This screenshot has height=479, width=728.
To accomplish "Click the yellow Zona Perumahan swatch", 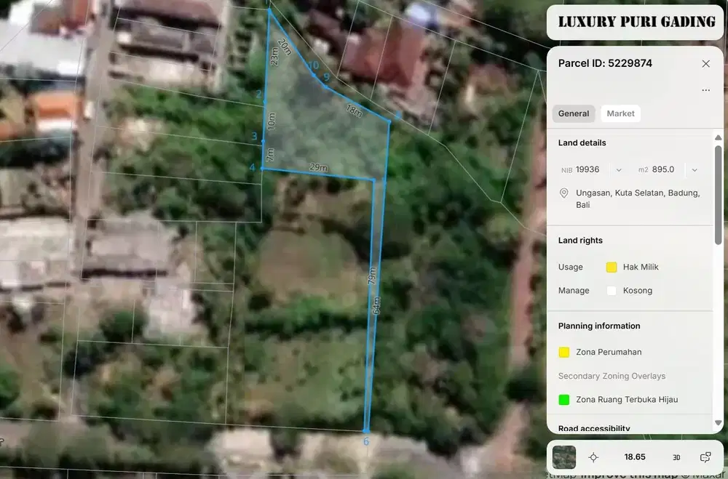I will tap(564, 353).
